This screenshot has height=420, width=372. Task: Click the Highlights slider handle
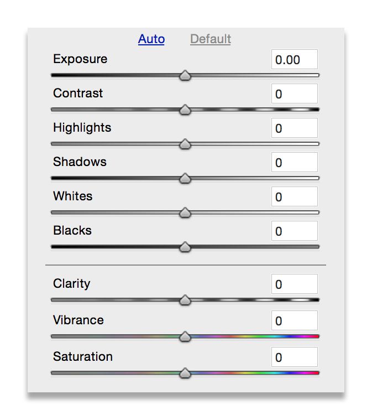click(x=185, y=144)
